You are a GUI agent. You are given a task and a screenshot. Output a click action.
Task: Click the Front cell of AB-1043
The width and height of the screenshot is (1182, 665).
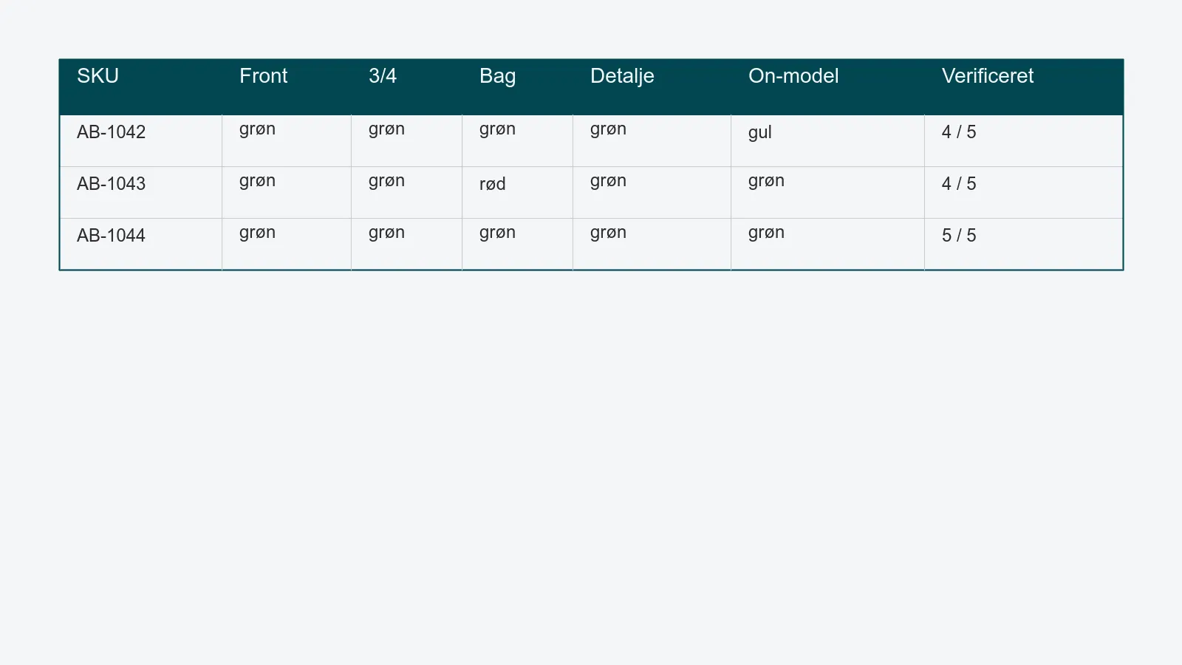pos(287,192)
